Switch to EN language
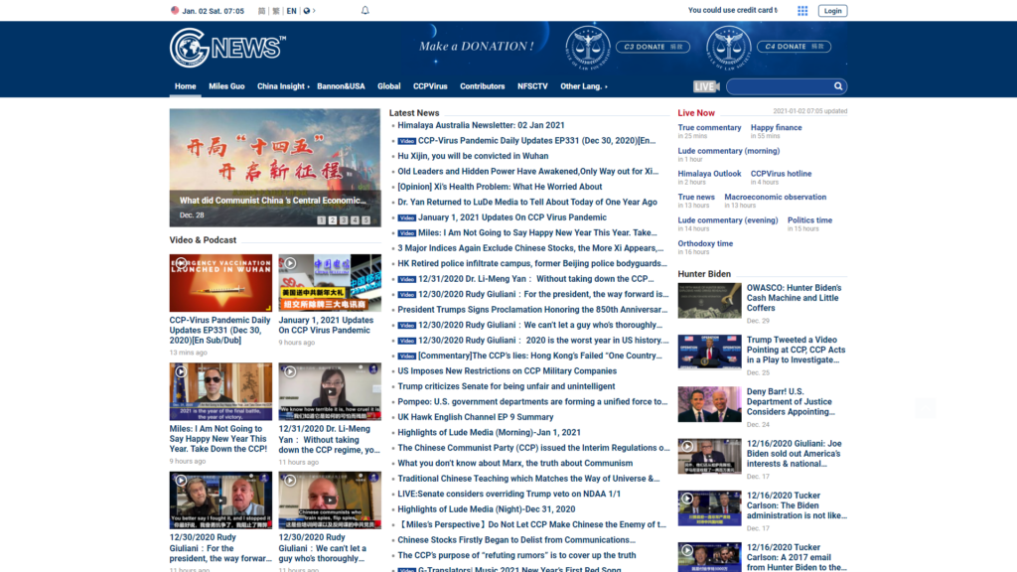 point(291,11)
